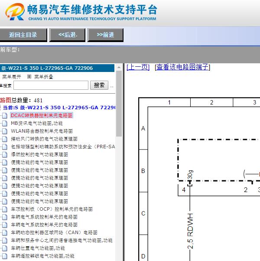Click the 返回主目录 button
260x261 pixels.
23,35
